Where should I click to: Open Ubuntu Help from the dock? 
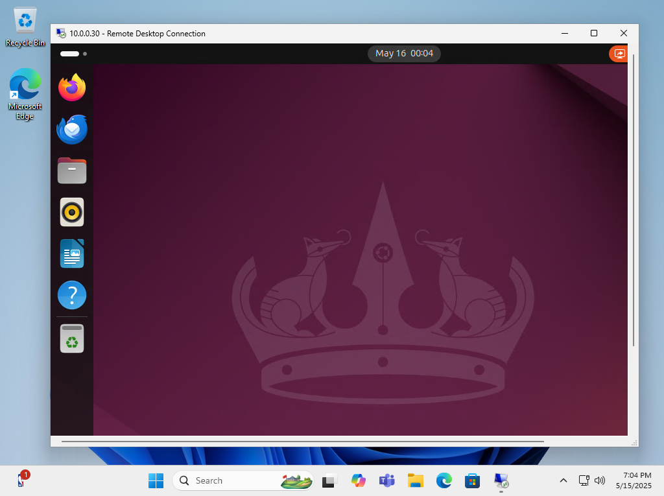coord(72,295)
